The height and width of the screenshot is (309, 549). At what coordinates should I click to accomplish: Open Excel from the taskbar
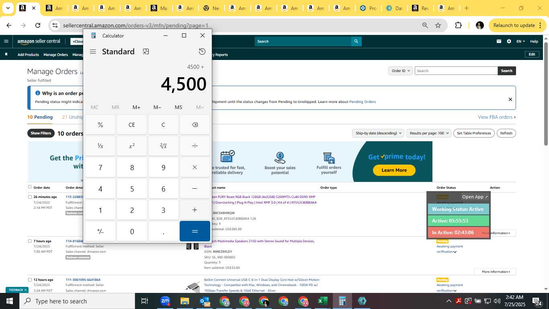tap(322, 301)
